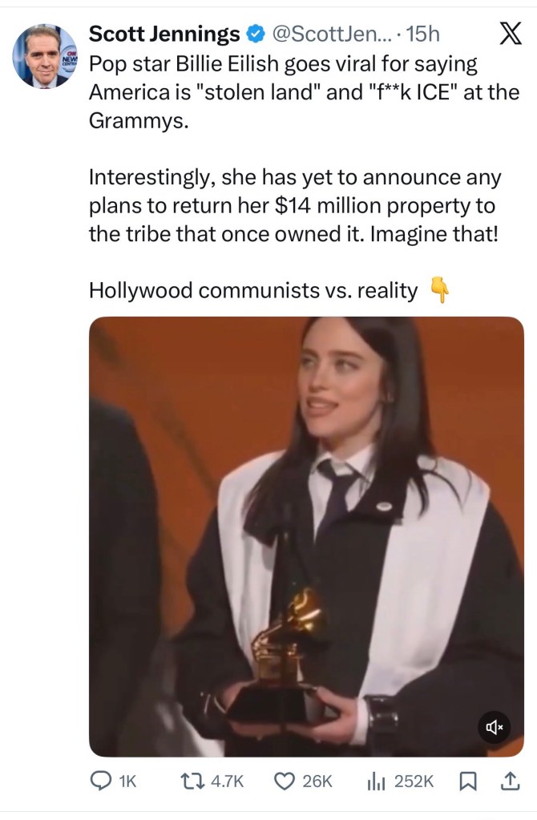This screenshot has width=537, height=820.
Task: Open the view analytics bar chart icon
Action: click(375, 782)
